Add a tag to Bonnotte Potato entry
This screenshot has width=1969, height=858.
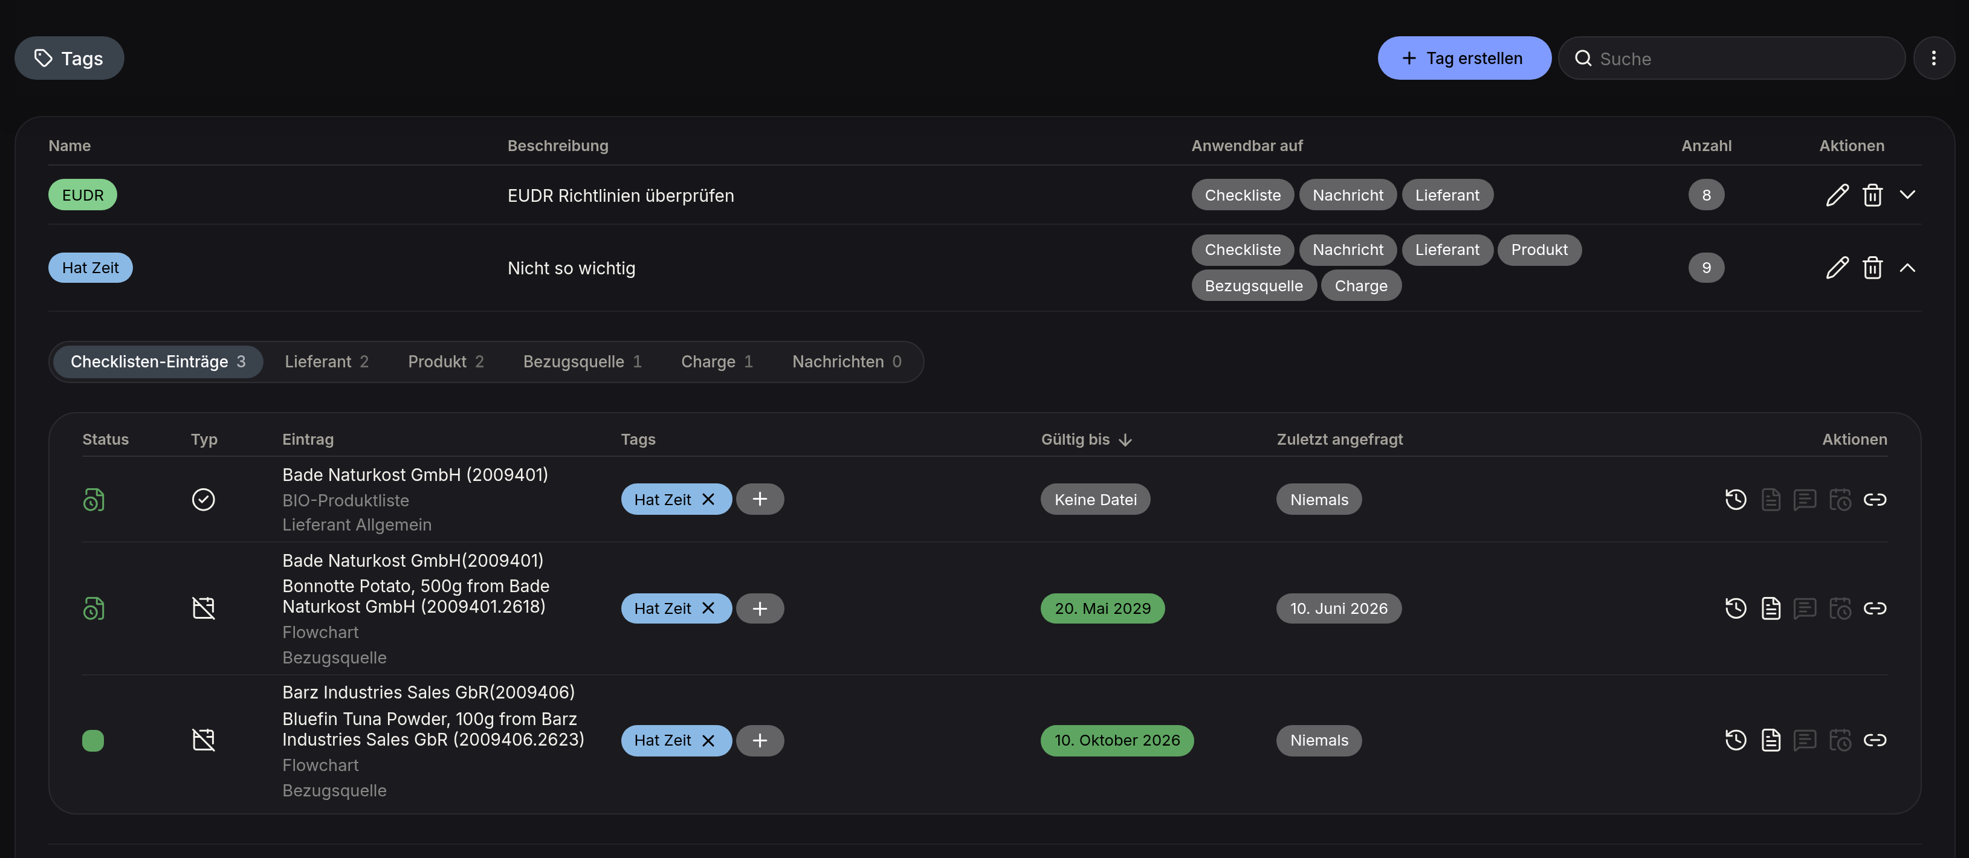coord(760,608)
